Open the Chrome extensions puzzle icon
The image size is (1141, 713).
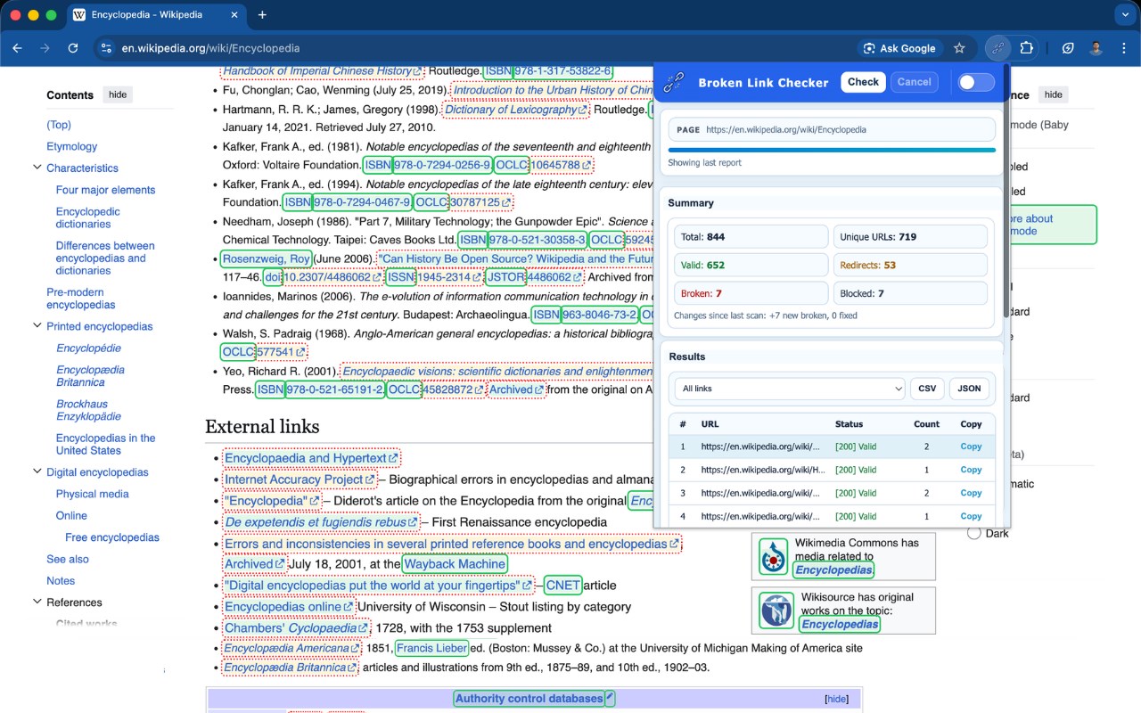pos(1026,48)
